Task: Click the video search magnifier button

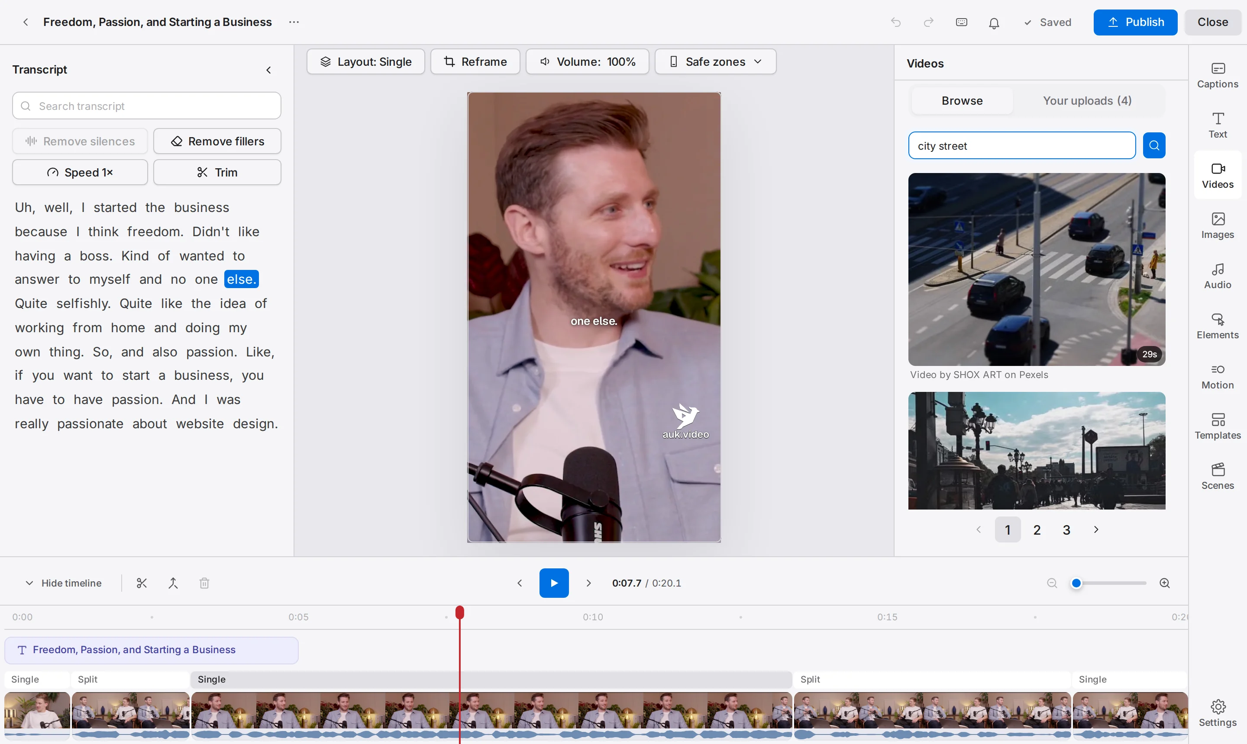Action: pos(1154,145)
